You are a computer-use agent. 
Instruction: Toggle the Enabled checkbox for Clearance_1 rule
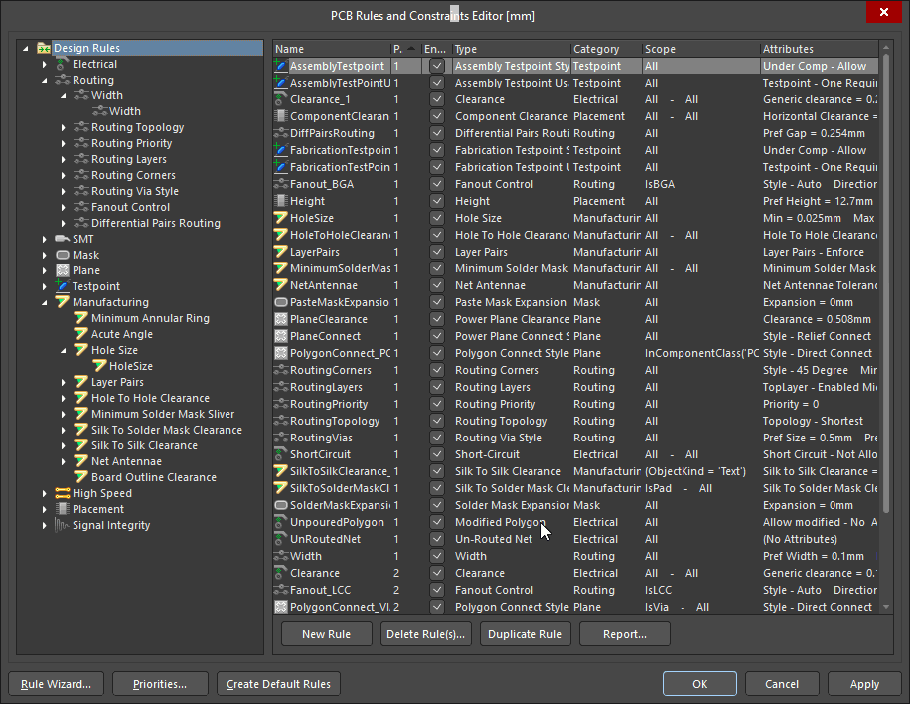(437, 99)
